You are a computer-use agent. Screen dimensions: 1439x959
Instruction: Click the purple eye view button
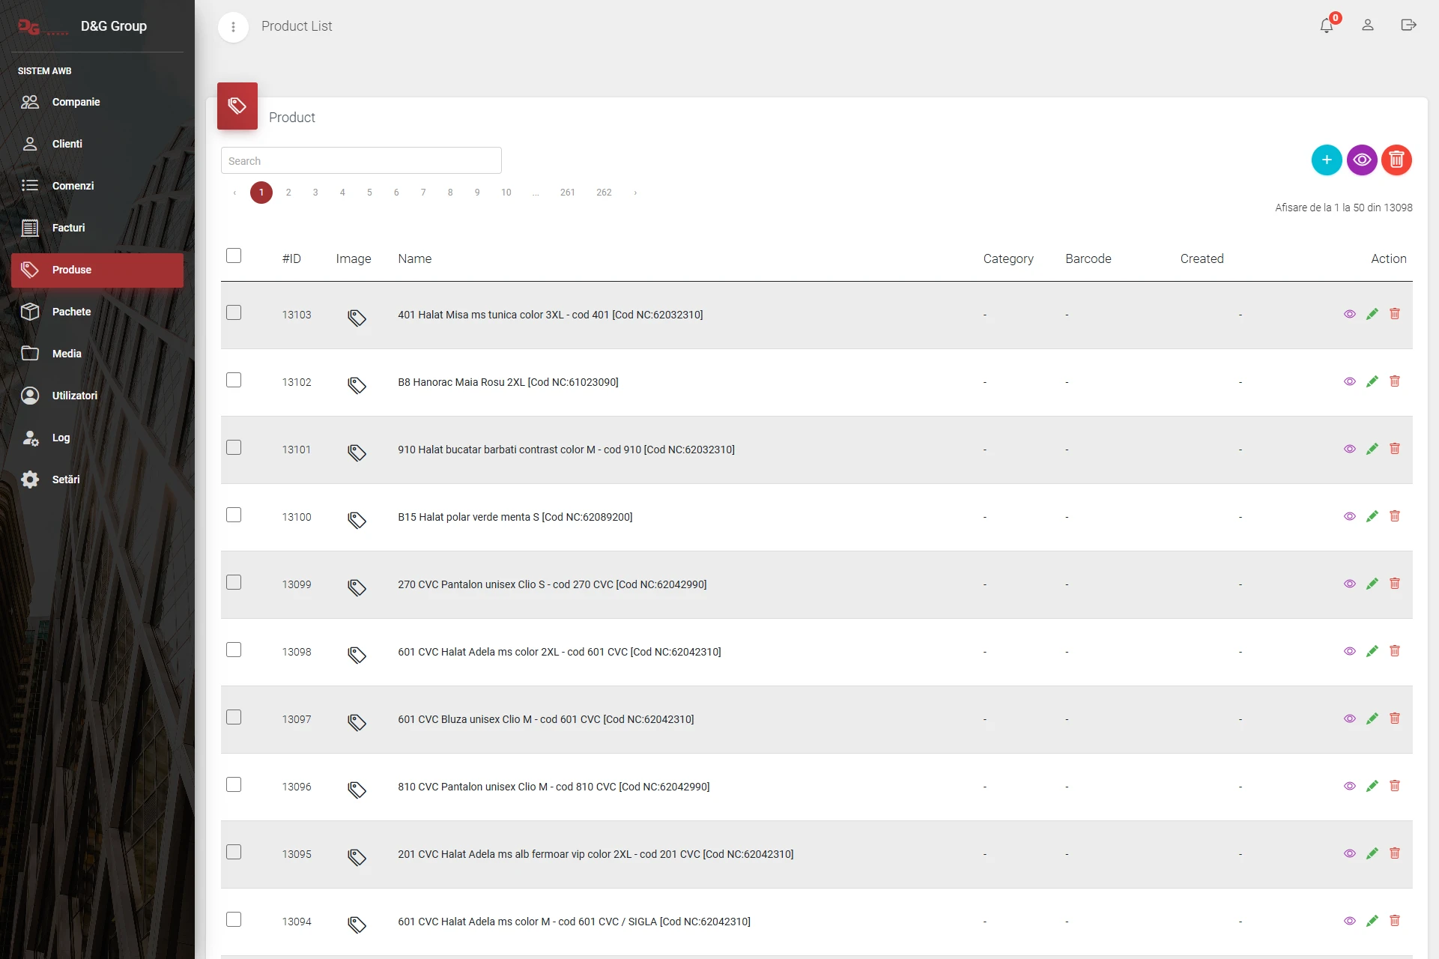tap(1361, 160)
